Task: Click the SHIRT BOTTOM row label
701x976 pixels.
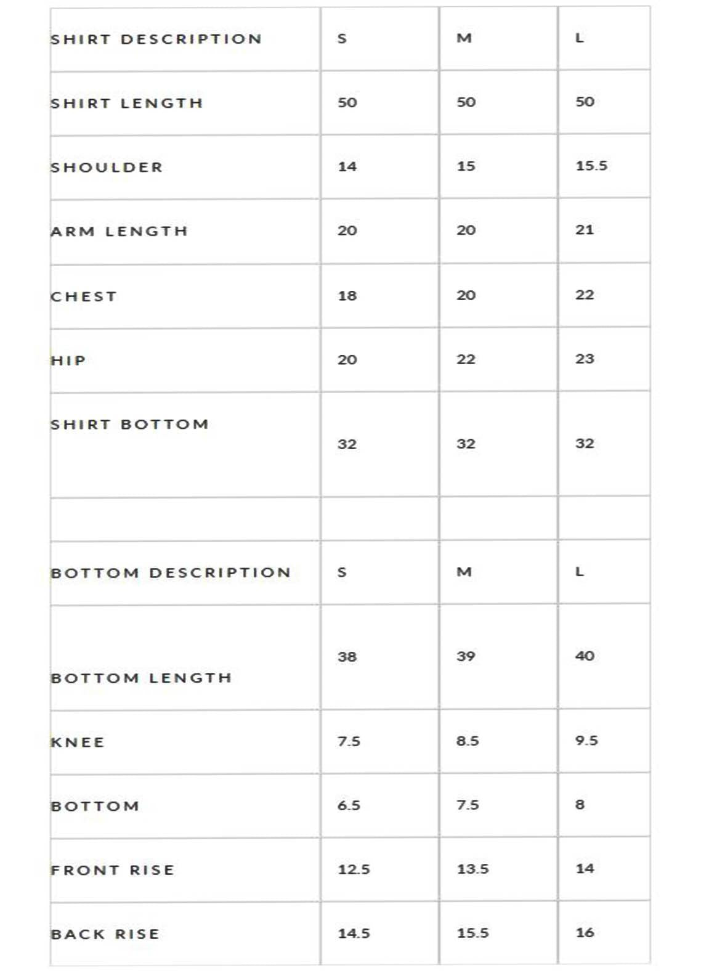Action: pyautogui.click(x=130, y=425)
